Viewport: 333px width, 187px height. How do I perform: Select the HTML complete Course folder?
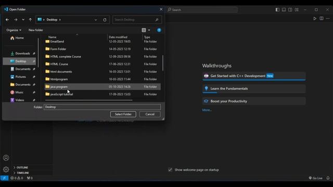103,57
